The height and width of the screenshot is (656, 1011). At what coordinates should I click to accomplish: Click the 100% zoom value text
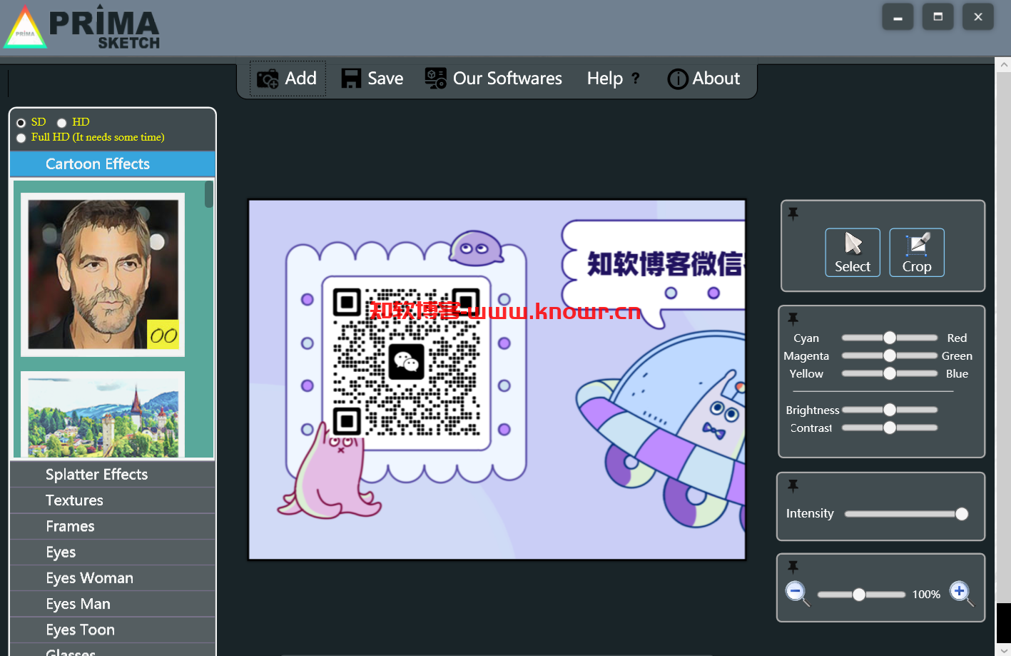pos(926,595)
